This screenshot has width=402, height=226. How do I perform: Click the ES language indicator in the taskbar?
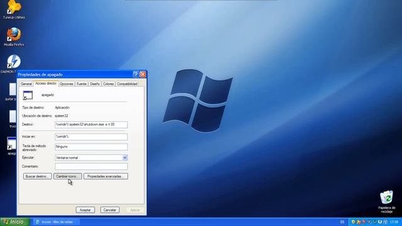point(342,222)
